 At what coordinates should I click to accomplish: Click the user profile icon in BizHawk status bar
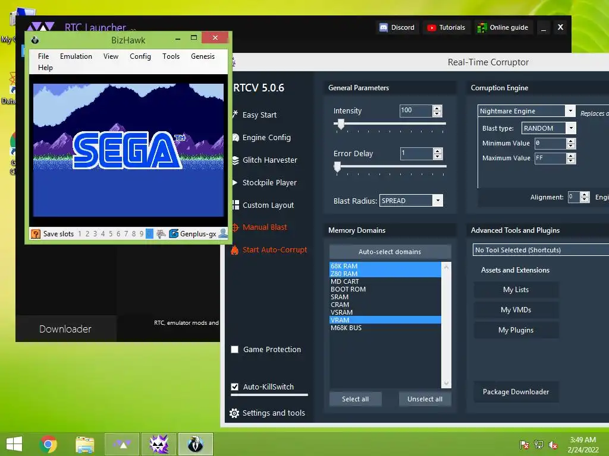click(x=223, y=233)
